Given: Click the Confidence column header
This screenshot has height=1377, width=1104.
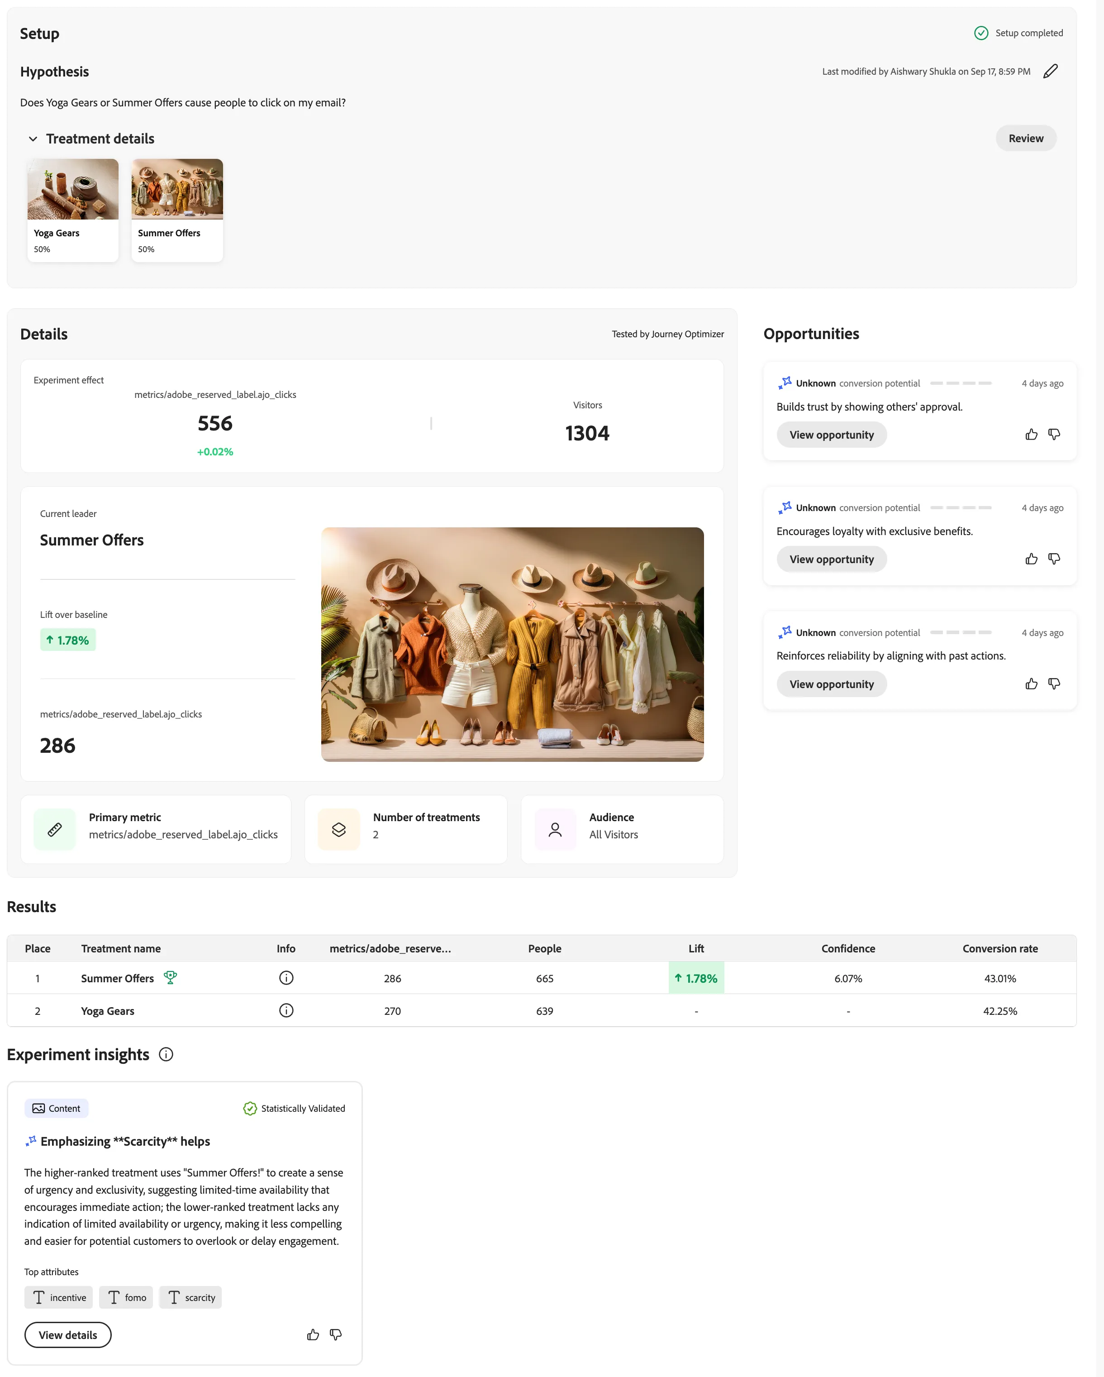Looking at the screenshot, I should coord(848,948).
